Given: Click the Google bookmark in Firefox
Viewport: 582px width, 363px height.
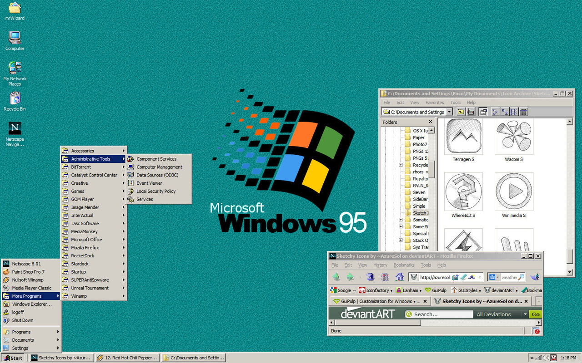Looking at the screenshot, I should tap(343, 290).
